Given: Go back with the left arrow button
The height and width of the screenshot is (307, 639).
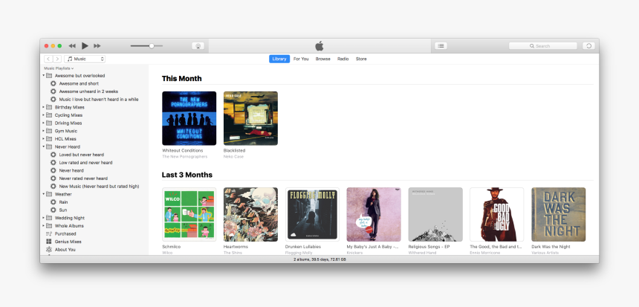Looking at the screenshot, I should (x=48, y=59).
